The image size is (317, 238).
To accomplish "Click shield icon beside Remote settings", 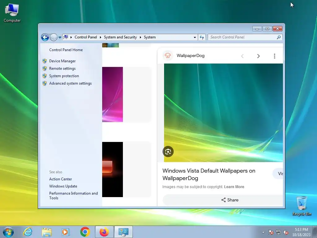I will coord(45,68).
